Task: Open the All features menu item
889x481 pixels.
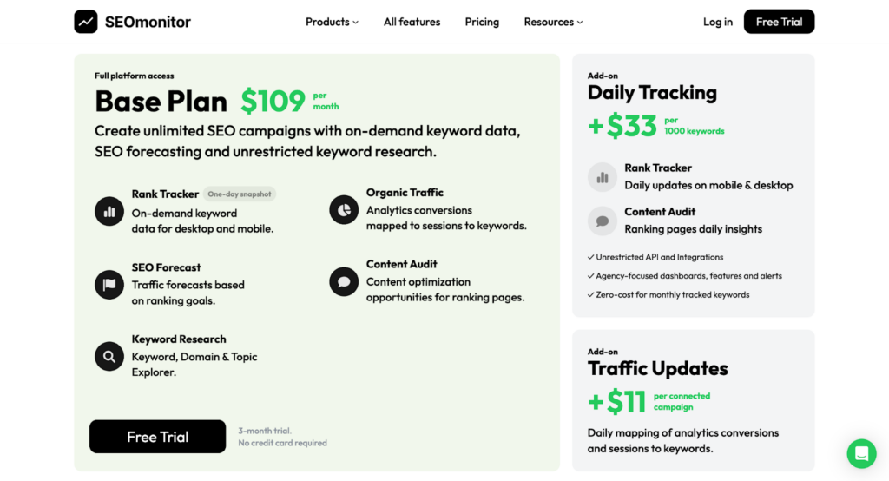Action: (412, 22)
